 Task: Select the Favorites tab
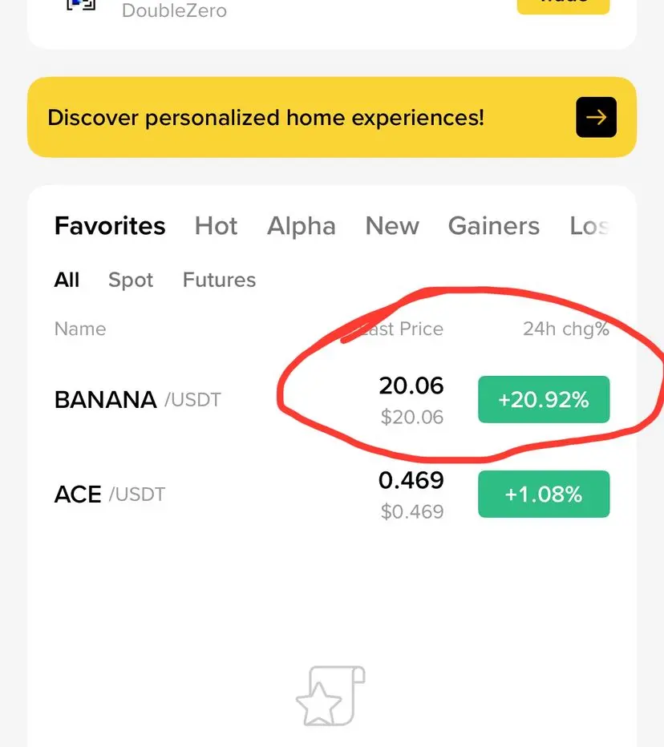[110, 226]
